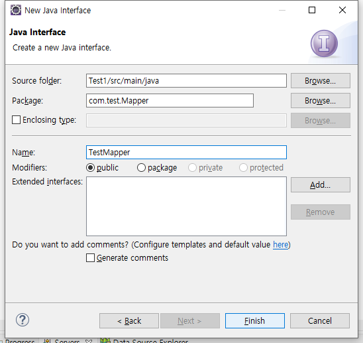Browse for the Package
The height and width of the screenshot is (343, 363).
(x=321, y=101)
